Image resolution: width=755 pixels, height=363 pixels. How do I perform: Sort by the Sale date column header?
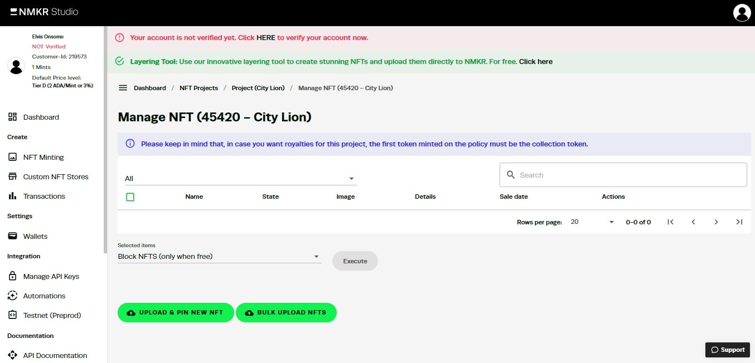[x=514, y=197]
